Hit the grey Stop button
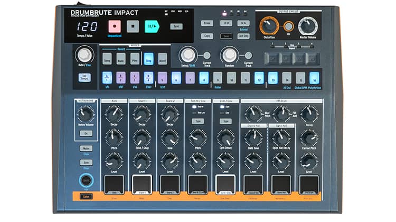This screenshot has height=222, width=396. coord(133,26)
